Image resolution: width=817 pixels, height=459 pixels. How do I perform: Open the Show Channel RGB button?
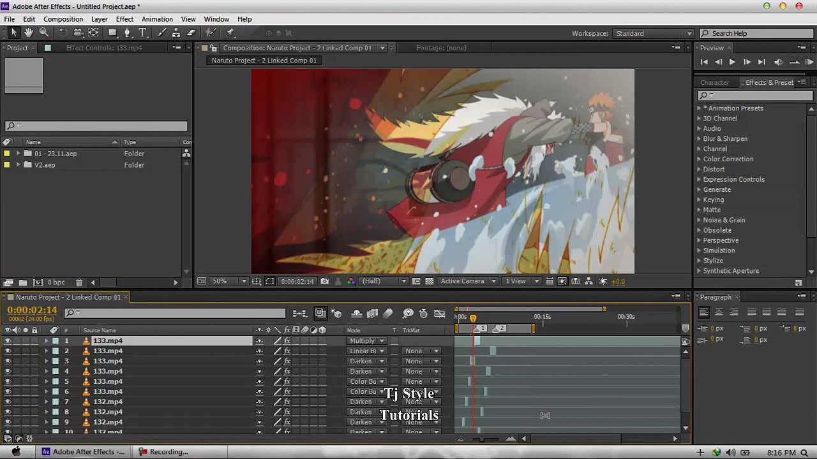click(351, 281)
